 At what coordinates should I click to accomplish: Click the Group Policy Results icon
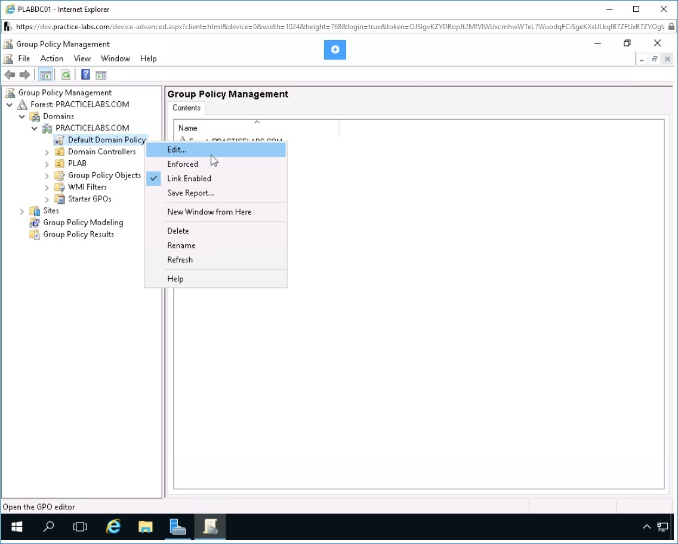(x=35, y=234)
